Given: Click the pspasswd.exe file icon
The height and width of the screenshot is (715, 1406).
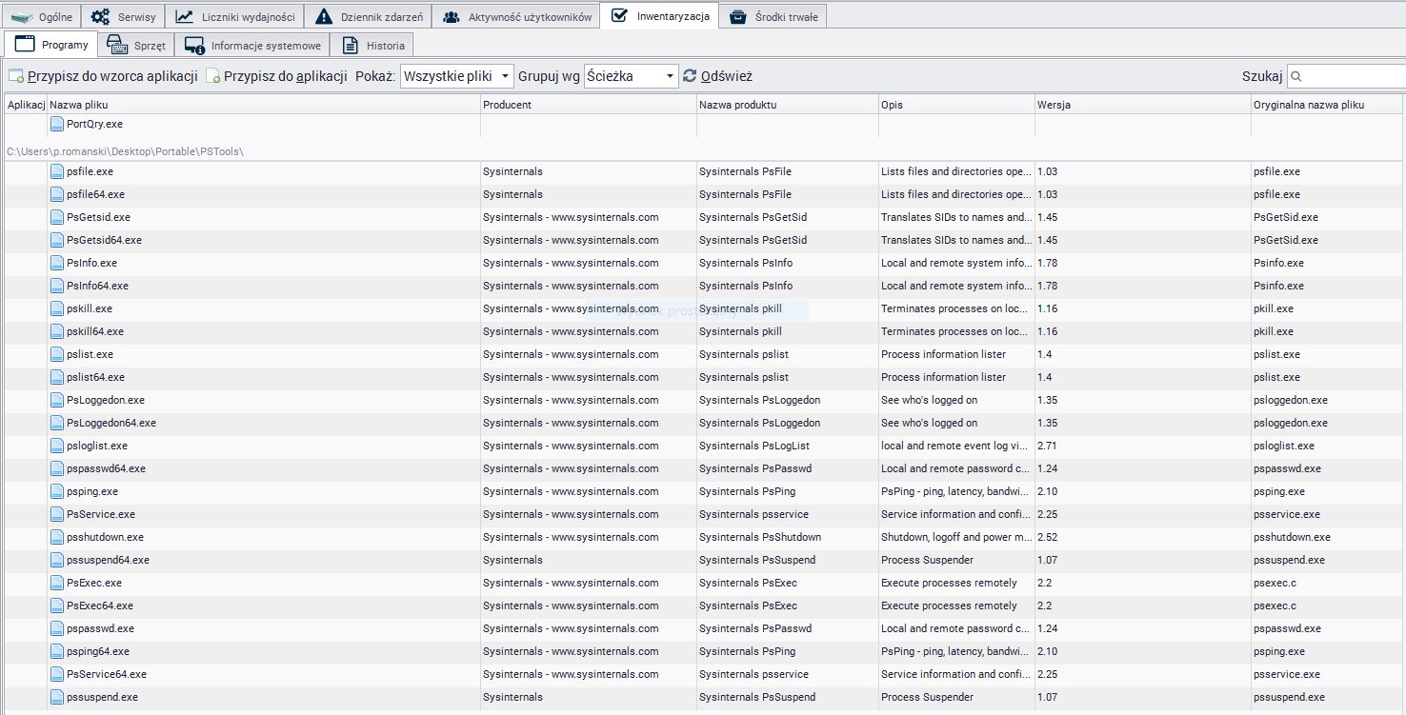Looking at the screenshot, I should 57,629.
